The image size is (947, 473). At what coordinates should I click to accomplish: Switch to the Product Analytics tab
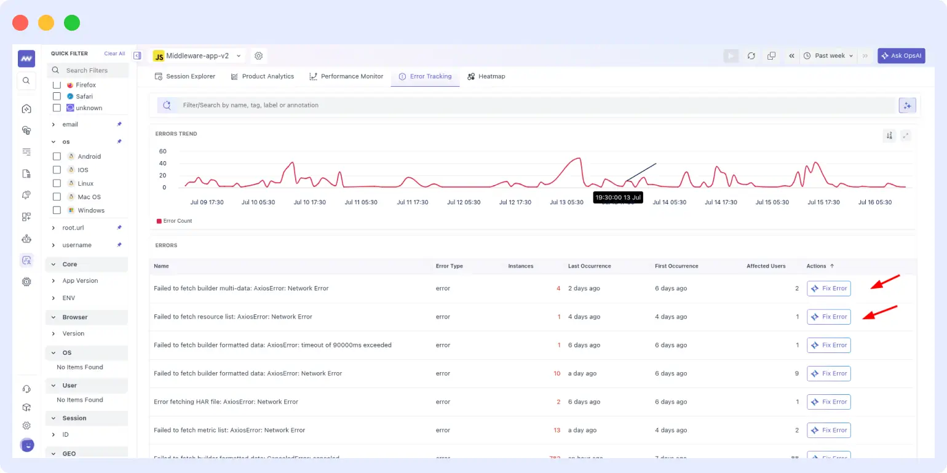[x=262, y=76]
